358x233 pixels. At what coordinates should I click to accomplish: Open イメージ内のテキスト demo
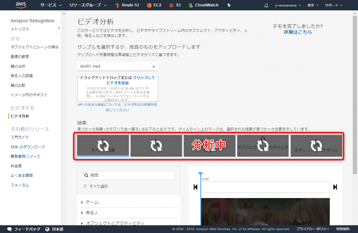click(x=29, y=95)
